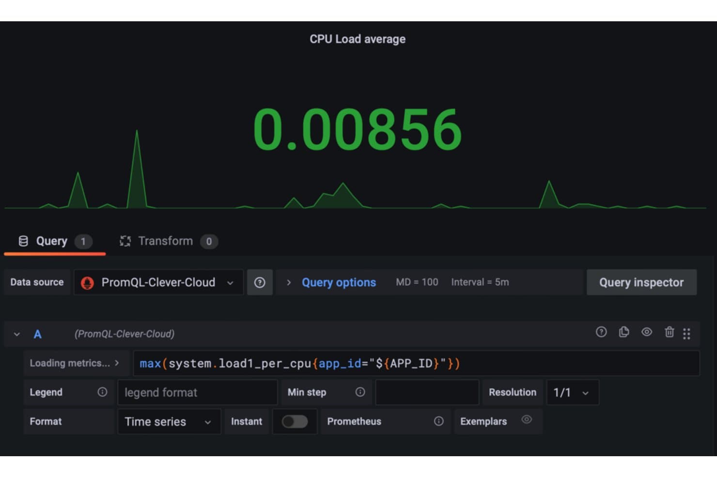717x478 pixels.
Task: Show info icon next to Min step
Action: tap(360, 392)
